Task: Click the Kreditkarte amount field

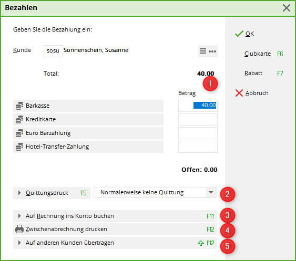Action: [198, 119]
